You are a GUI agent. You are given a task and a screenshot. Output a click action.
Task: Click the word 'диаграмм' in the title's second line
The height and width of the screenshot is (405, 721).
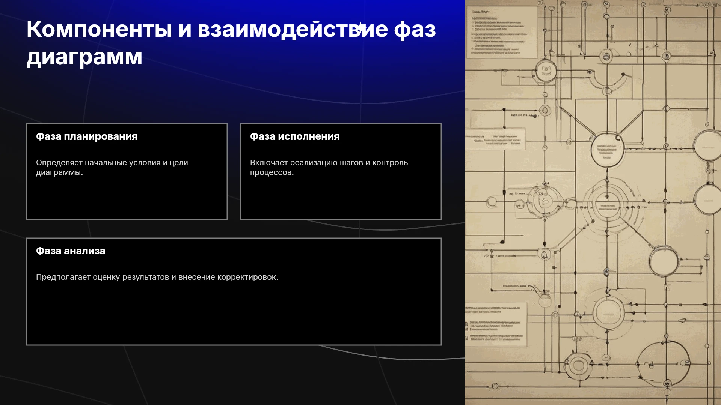pos(84,57)
